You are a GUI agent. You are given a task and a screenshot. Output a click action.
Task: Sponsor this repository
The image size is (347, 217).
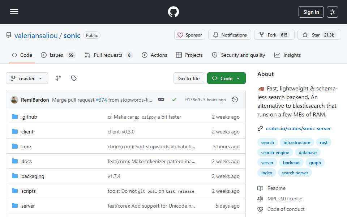pyautogui.click(x=190, y=35)
